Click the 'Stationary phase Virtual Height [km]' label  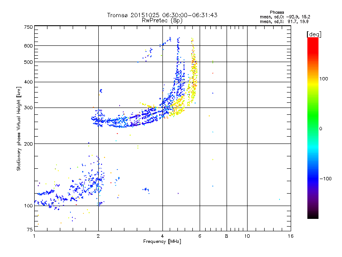(x=19, y=129)
